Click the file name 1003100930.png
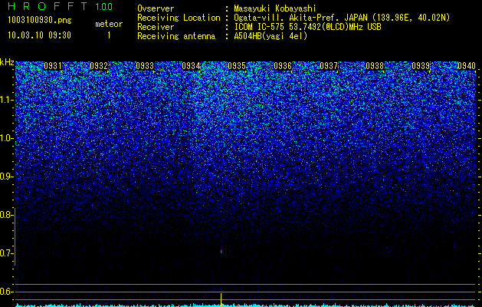Image resolution: width=482 pixels, height=307 pixels. point(40,21)
